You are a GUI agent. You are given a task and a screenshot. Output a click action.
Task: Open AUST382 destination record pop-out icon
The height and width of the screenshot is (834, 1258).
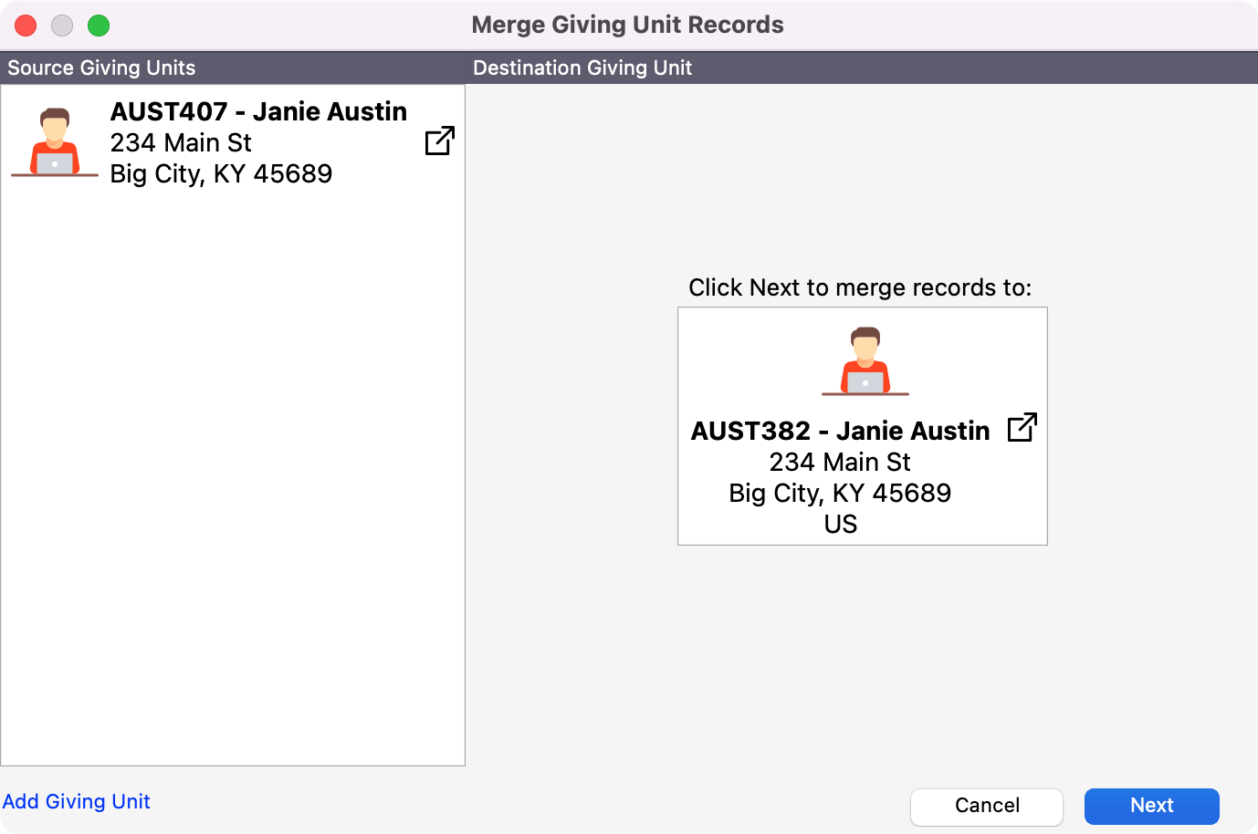click(1022, 427)
